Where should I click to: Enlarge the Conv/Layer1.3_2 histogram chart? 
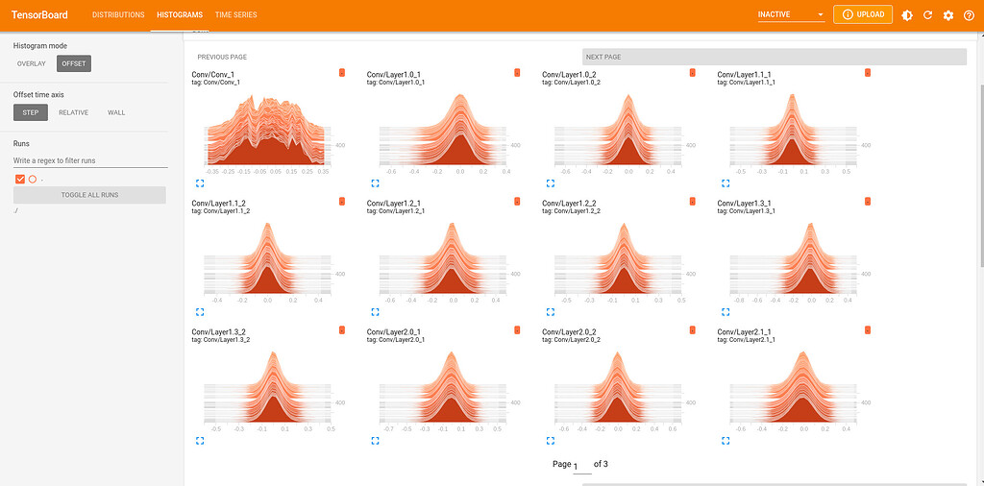[x=200, y=440]
